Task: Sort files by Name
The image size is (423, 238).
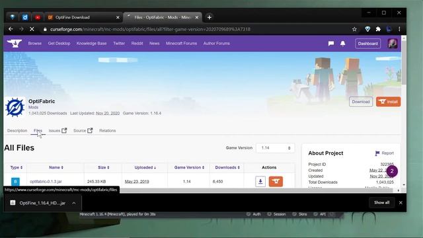Action: coord(56,167)
